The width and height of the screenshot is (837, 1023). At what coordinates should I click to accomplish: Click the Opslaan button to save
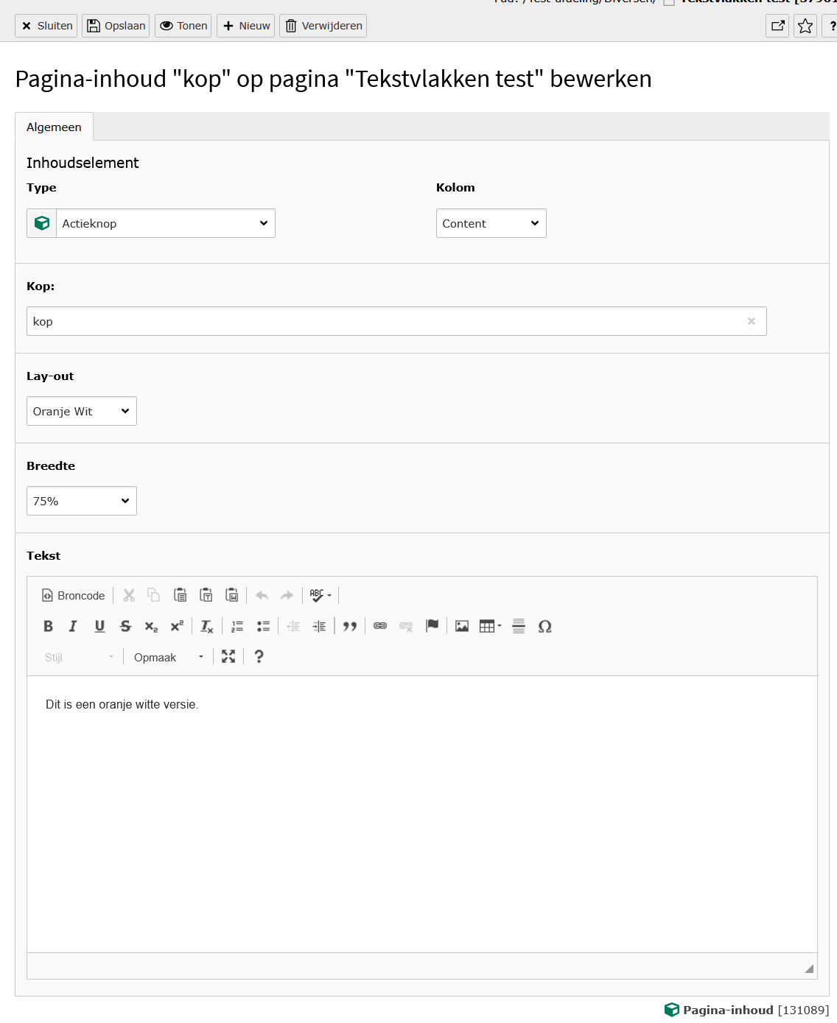point(116,26)
